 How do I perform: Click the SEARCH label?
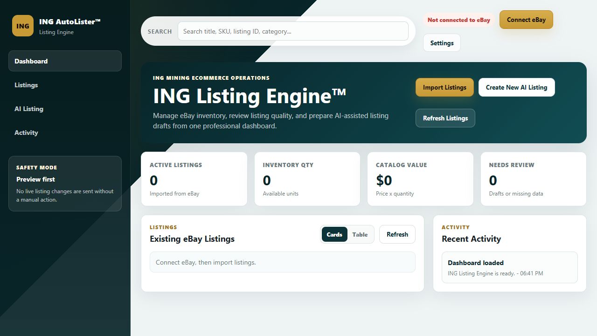point(160,31)
